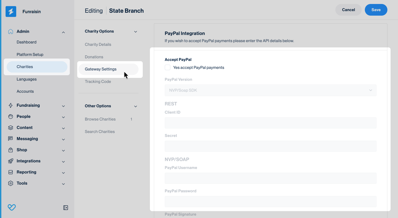This screenshot has height=218, width=398.
Task: Click the Messaging chat icon
Action: click(11, 139)
